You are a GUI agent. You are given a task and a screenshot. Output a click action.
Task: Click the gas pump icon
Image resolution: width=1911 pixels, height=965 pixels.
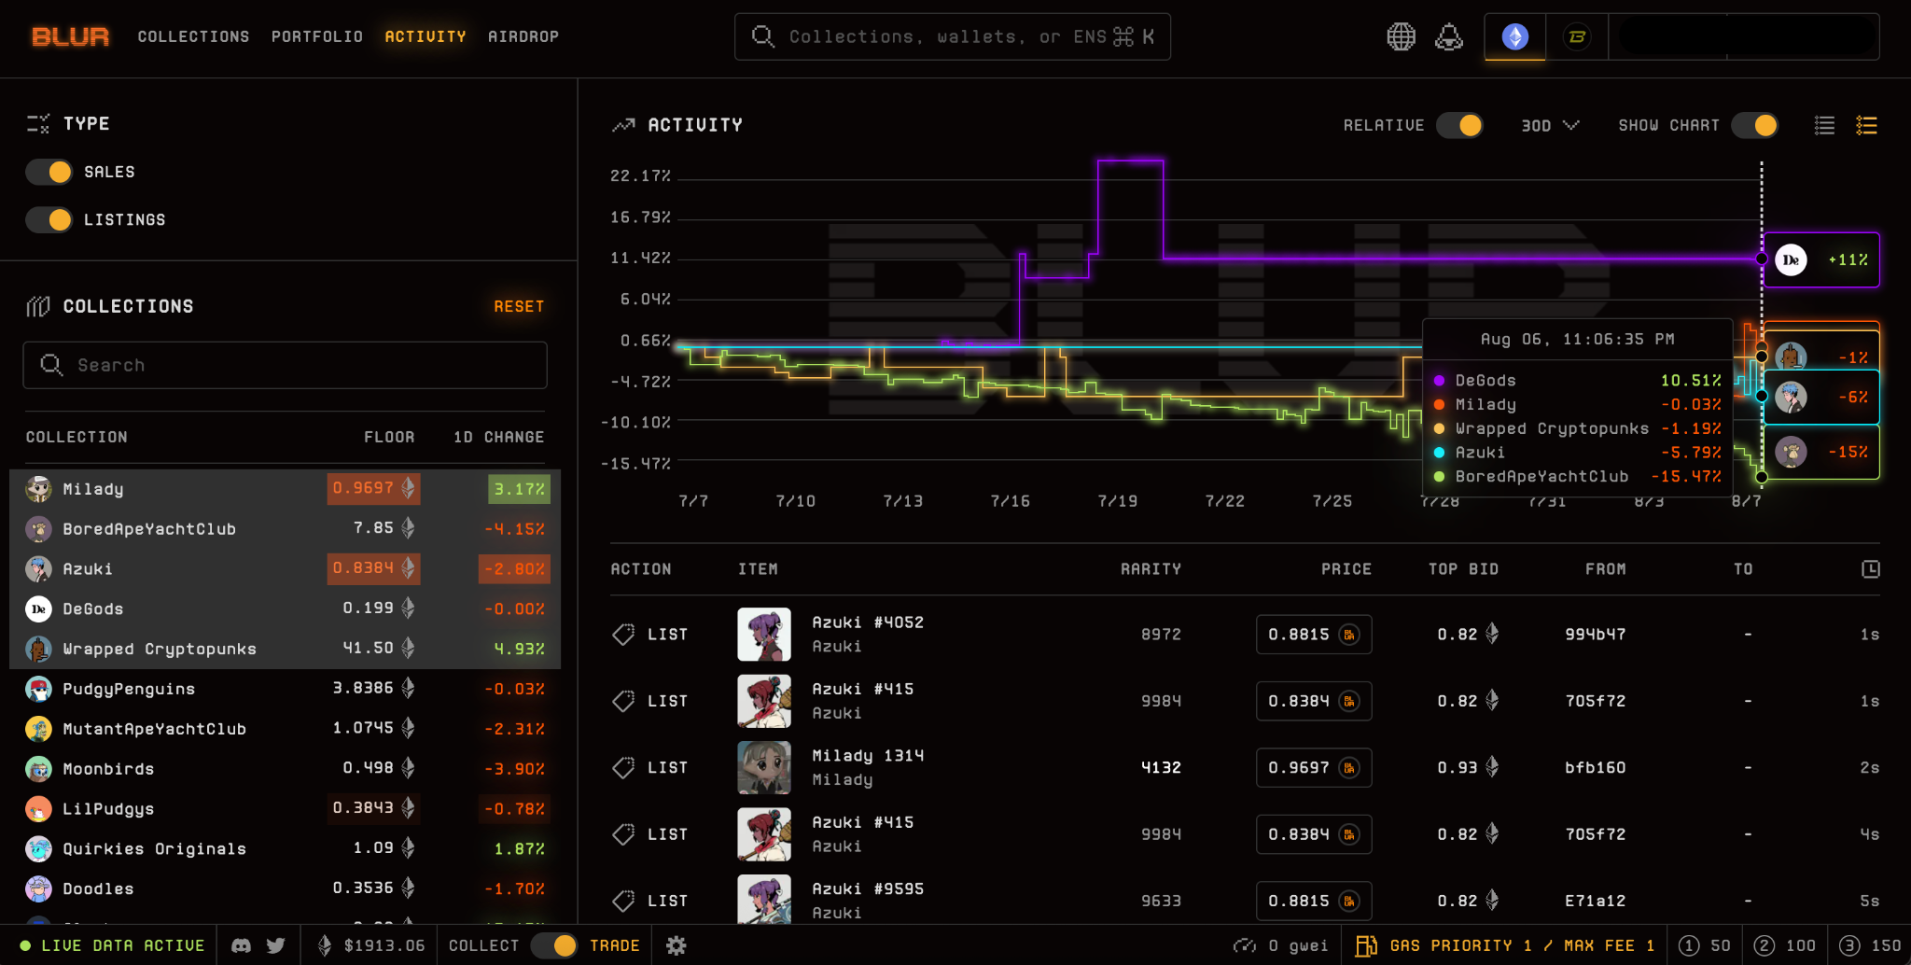point(1366,945)
